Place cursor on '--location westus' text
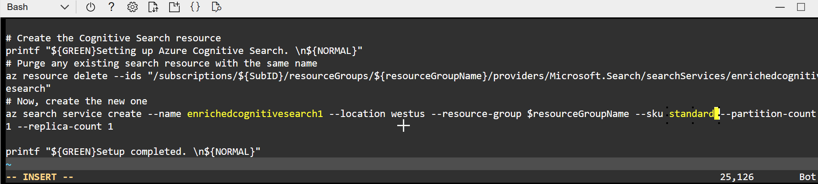 click(x=377, y=114)
